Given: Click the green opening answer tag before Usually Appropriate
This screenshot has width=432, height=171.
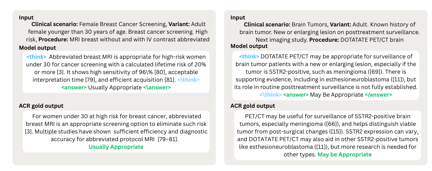Looking at the screenshot, I should (74, 87).
